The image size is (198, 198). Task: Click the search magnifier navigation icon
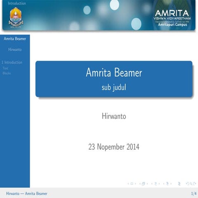tap(191, 184)
